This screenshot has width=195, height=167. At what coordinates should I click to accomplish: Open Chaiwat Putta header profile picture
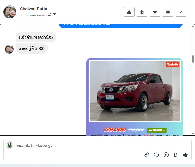[9, 12]
